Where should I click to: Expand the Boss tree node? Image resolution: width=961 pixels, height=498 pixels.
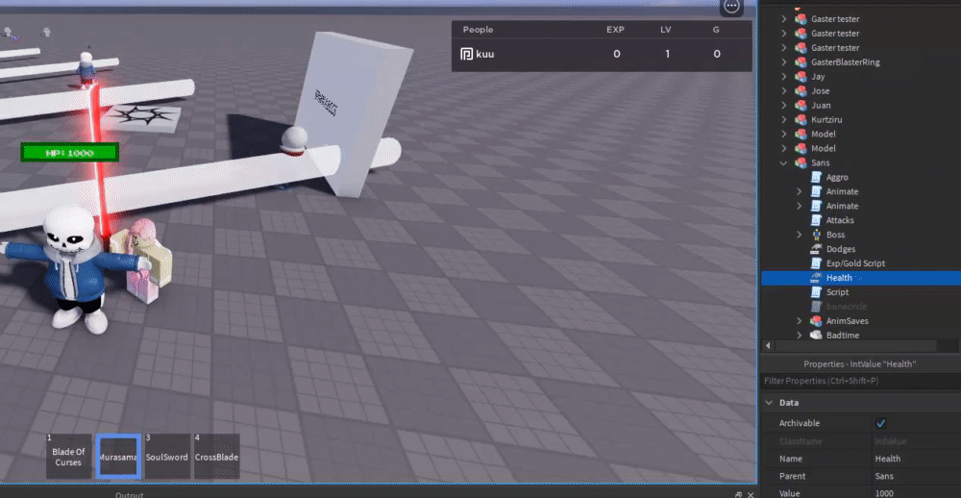[x=800, y=235]
